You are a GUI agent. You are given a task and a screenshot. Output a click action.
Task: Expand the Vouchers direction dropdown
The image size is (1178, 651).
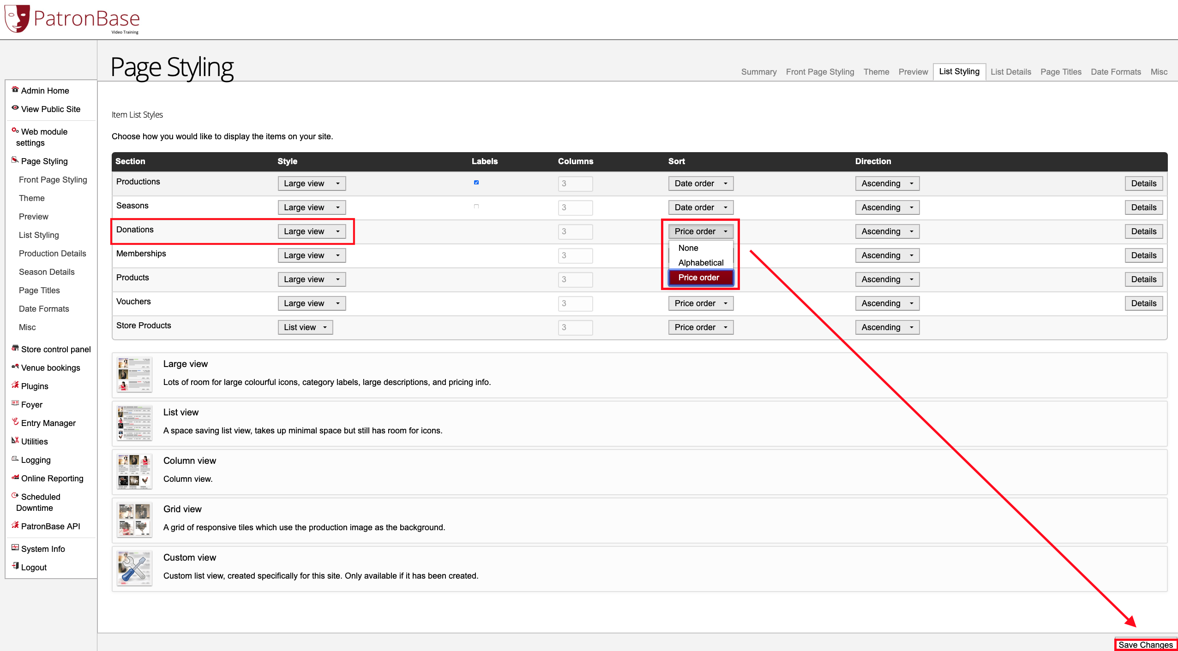[887, 303]
